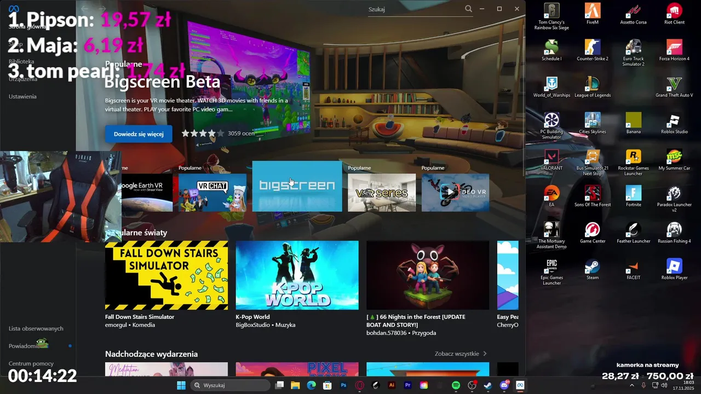Click the 3059 ocen rating text

[241, 133]
